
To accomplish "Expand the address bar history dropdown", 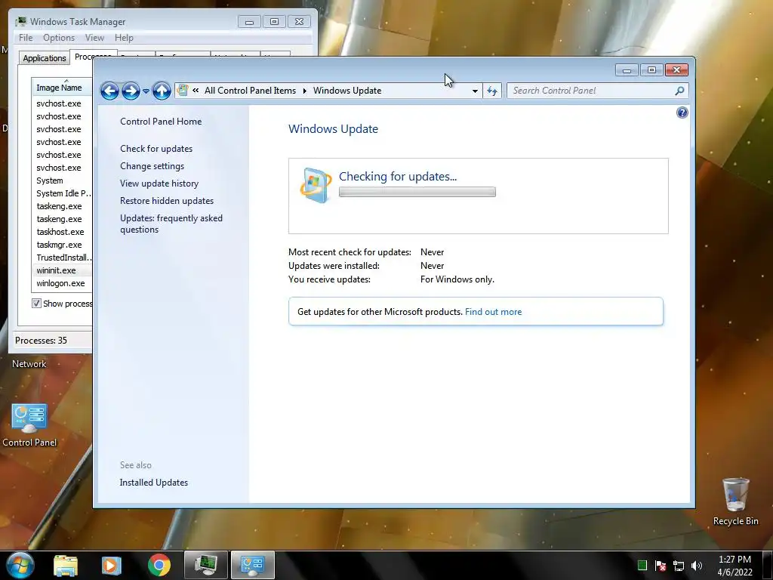I will point(475,91).
